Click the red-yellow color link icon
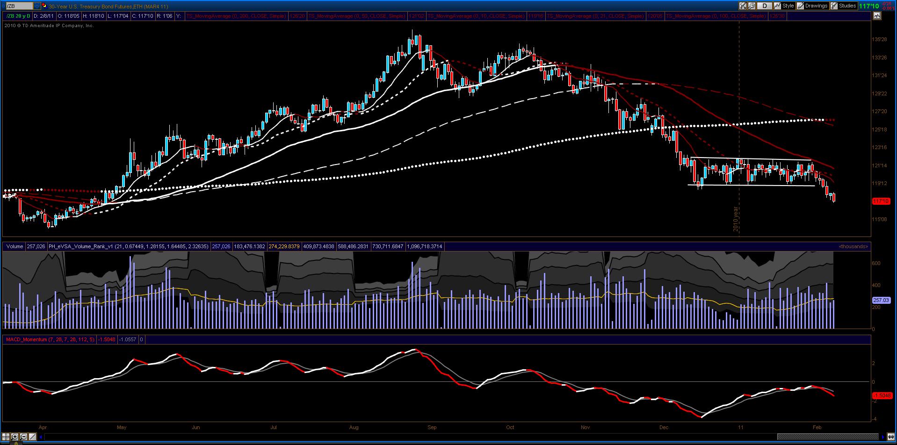This screenshot has height=445, width=897. [x=45, y=6]
